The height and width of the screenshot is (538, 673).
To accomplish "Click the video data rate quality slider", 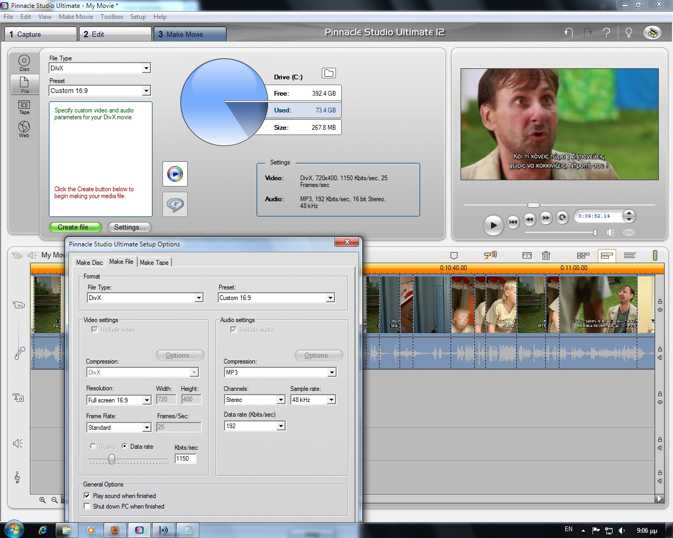I will pyautogui.click(x=111, y=460).
